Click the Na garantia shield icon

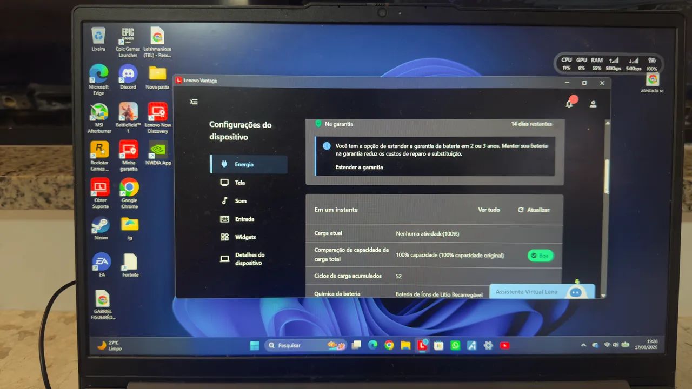318,124
